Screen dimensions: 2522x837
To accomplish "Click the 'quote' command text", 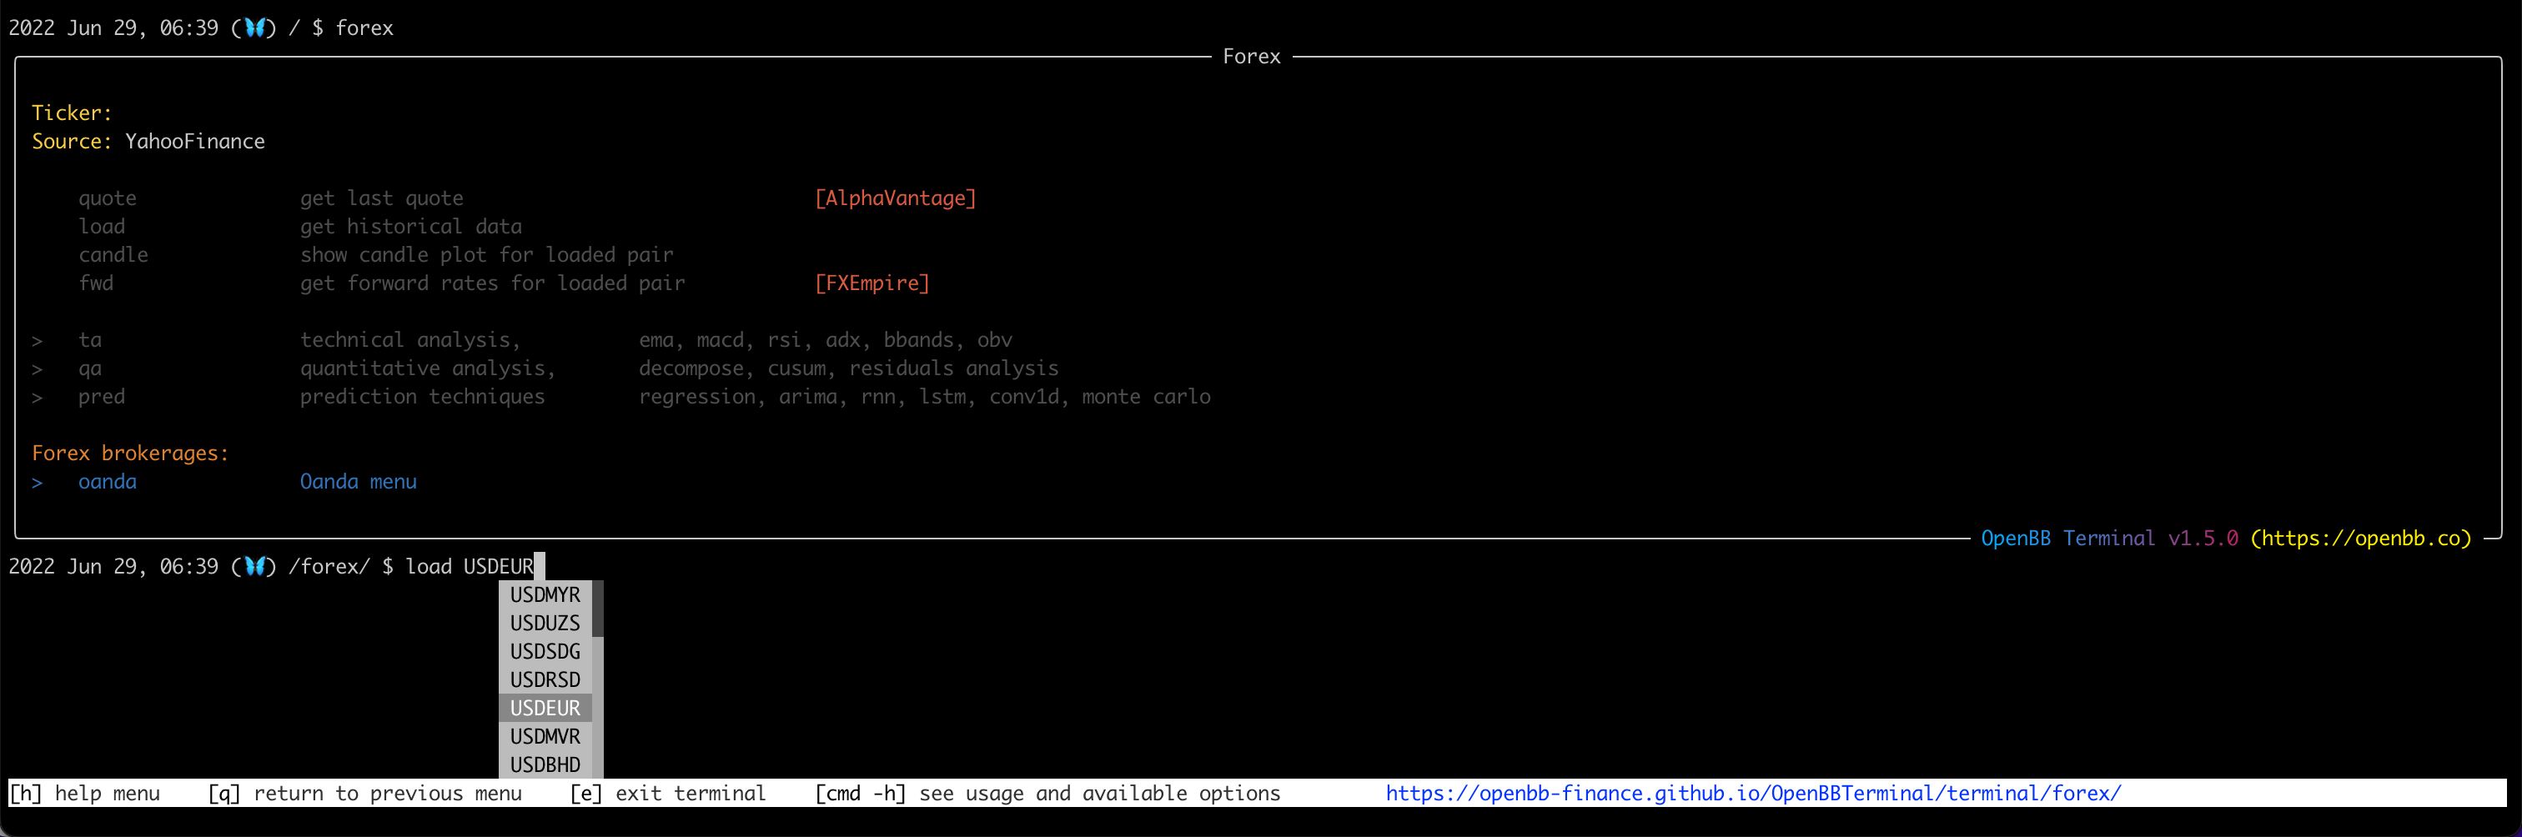I will [108, 198].
